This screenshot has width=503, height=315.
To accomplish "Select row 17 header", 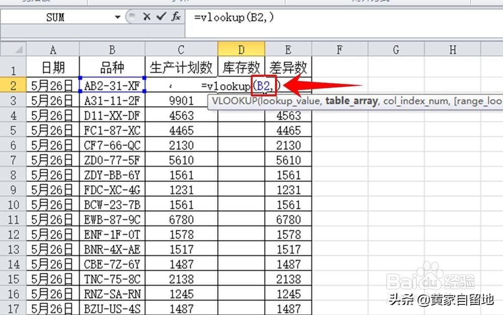I will [13, 308].
